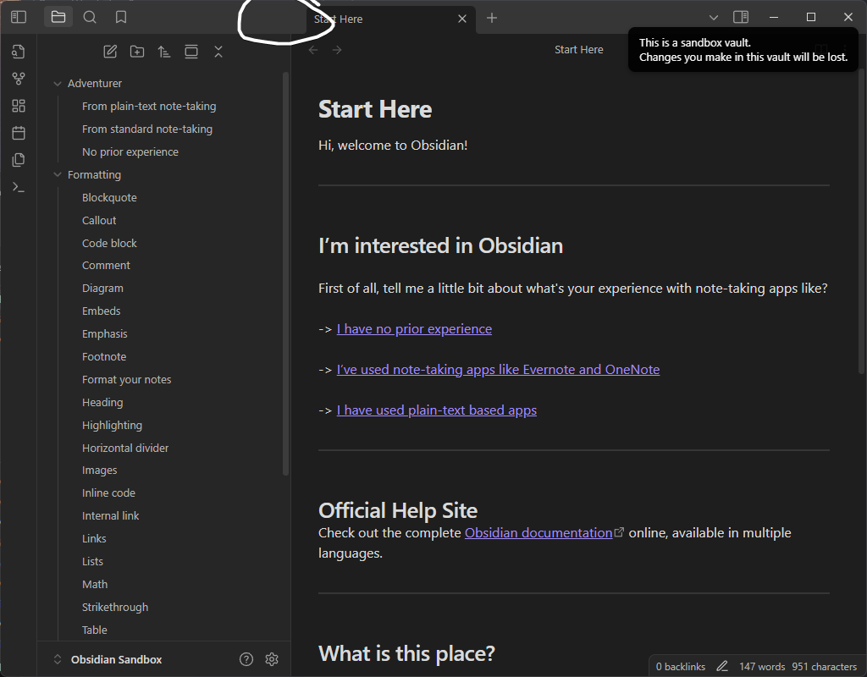Open graph view ribbon icon
The image size is (867, 677).
point(19,79)
